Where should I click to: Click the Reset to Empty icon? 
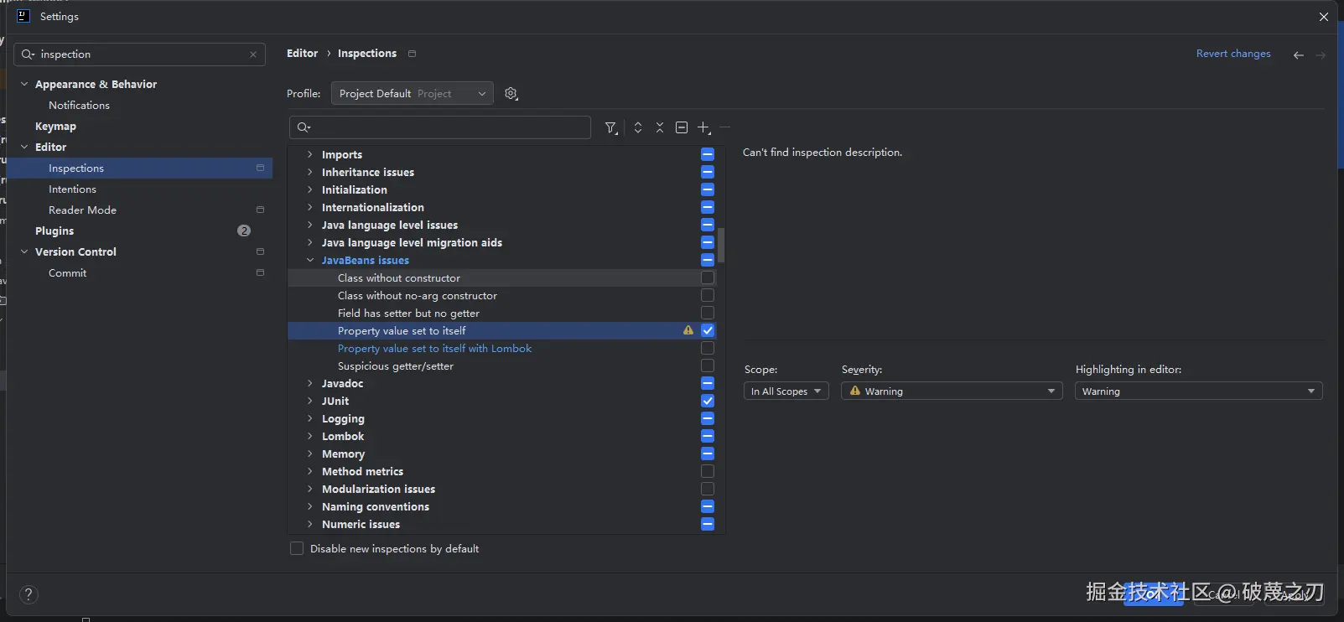coord(682,128)
